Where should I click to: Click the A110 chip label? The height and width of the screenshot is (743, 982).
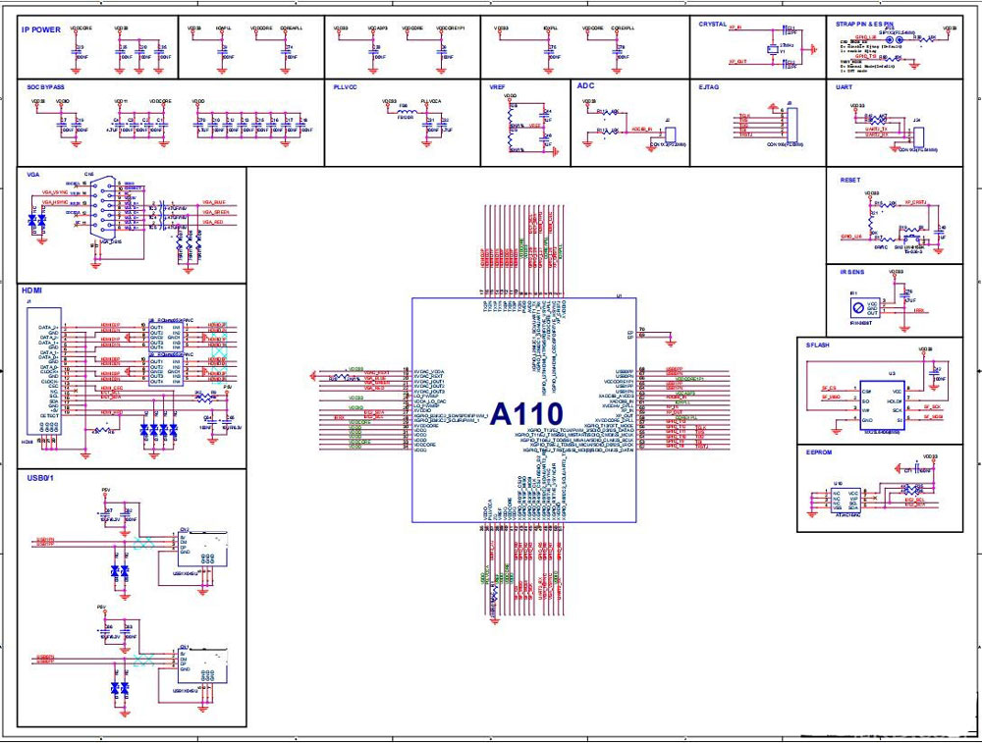(526, 414)
